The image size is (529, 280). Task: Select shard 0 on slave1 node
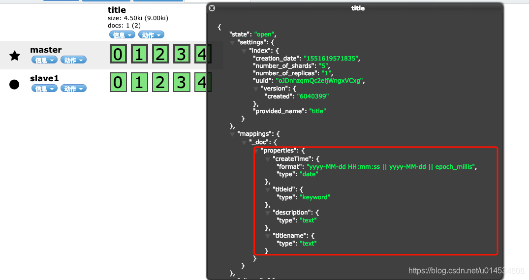[x=118, y=82]
